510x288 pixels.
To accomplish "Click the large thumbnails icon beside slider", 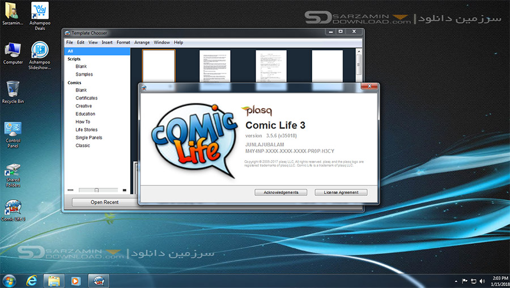I will [124, 190].
